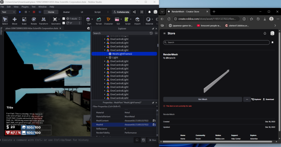Click the Explorer vertical scrollbar
Image resolution: width=281 pixels, height=147 pixels.
[158, 45]
